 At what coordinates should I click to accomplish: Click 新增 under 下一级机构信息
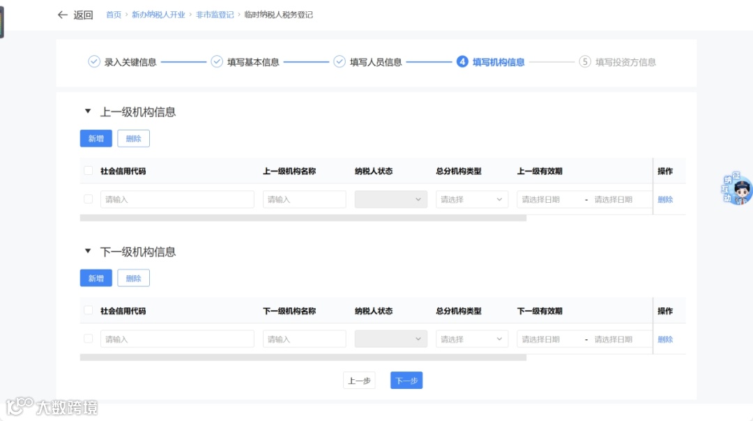96,278
